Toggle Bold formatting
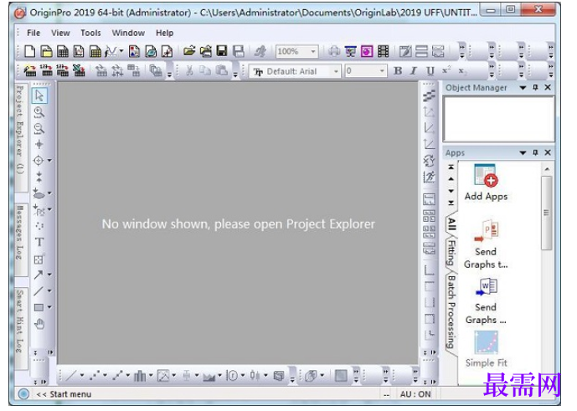The width and height of the screenshot is (577, 411). [x=398, y=70]
